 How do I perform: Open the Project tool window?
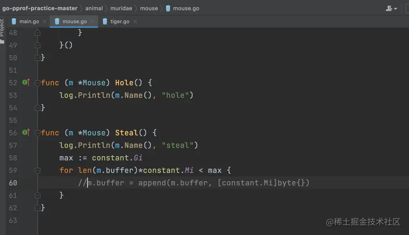click(x=2, y=31)
